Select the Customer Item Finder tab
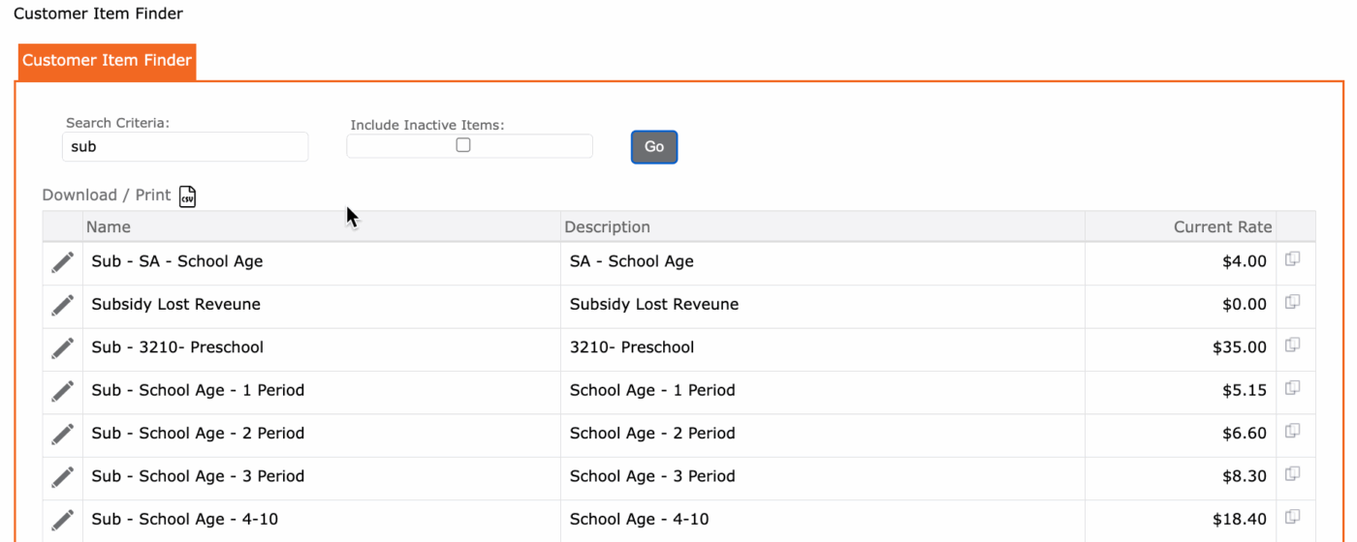 [x=107, y=61]
